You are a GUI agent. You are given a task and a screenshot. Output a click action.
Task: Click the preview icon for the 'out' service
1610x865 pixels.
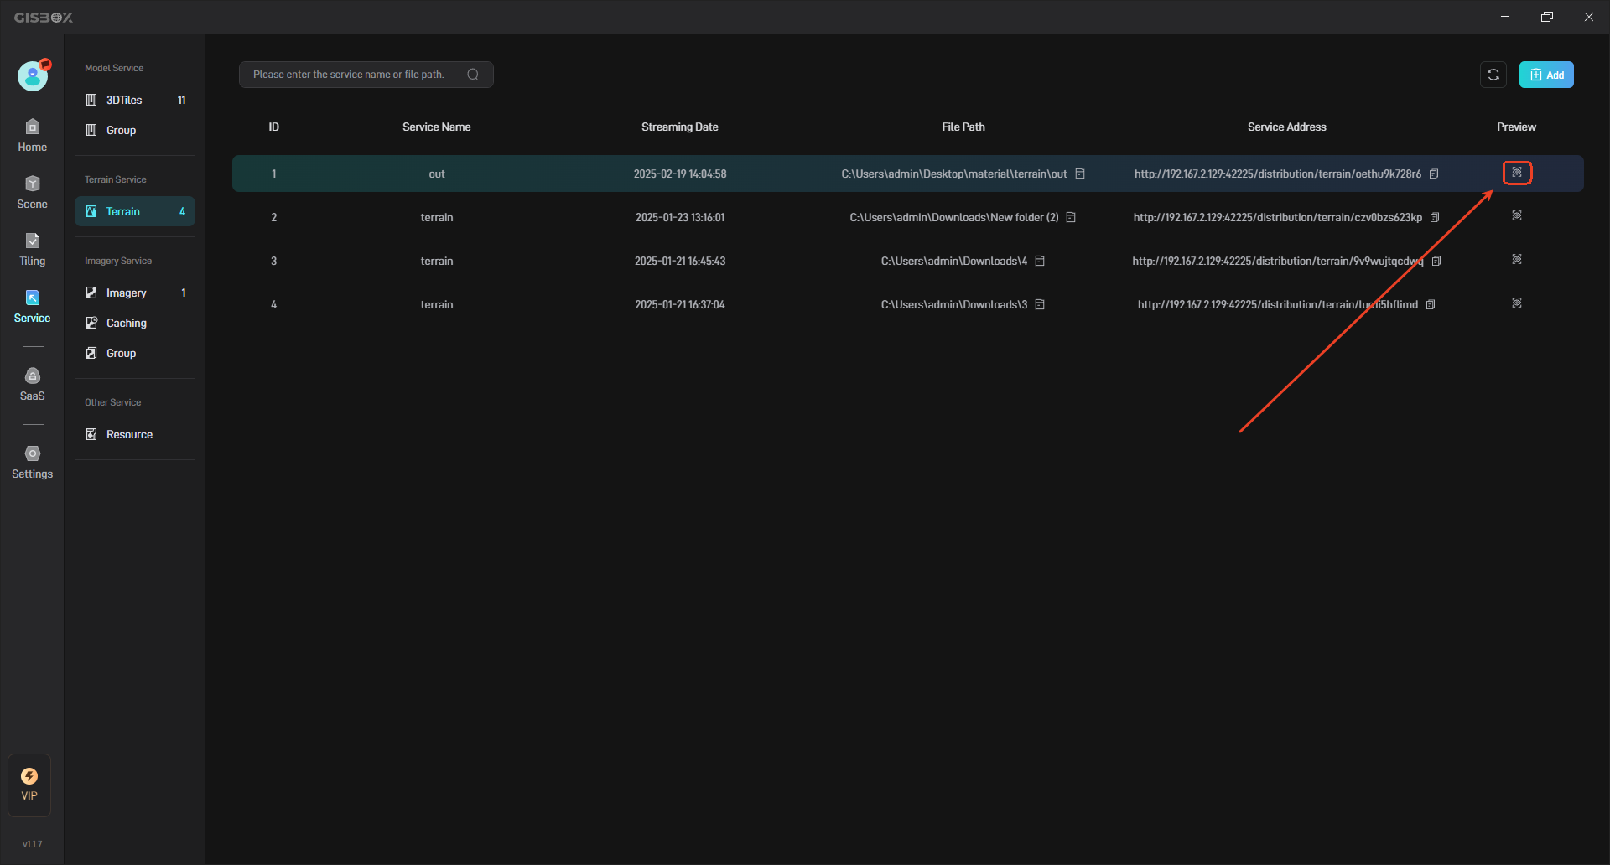1517,173
